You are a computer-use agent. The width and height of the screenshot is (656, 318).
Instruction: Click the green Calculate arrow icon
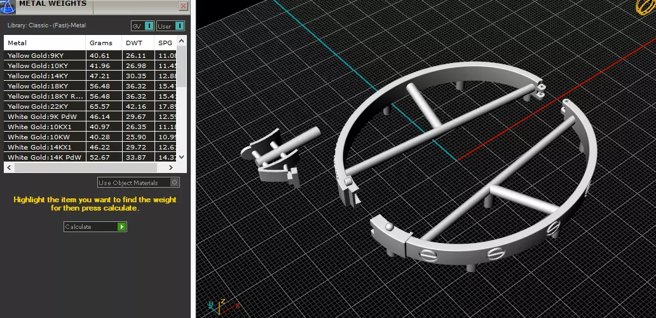point(122,226)
